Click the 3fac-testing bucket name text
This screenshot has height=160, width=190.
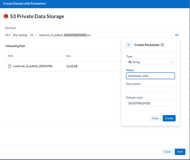click(20, 35)
